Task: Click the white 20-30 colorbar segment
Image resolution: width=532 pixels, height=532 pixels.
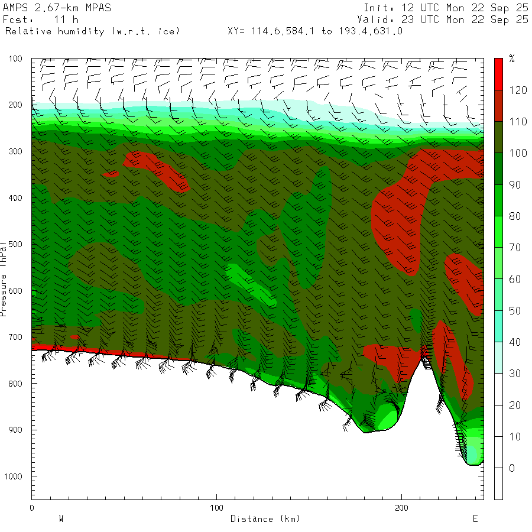Action: tap(498, 389)
